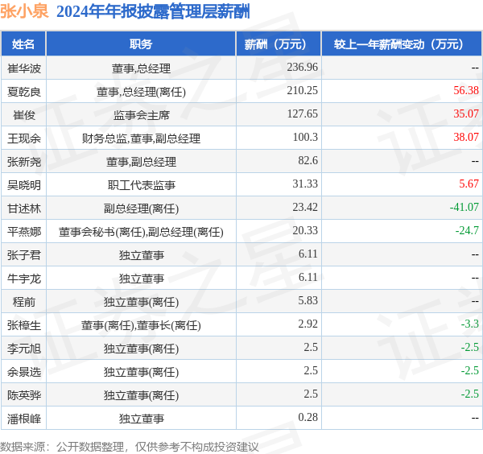Click the name 夏乾良
483x454 pixels.
[x=23, y=92]
